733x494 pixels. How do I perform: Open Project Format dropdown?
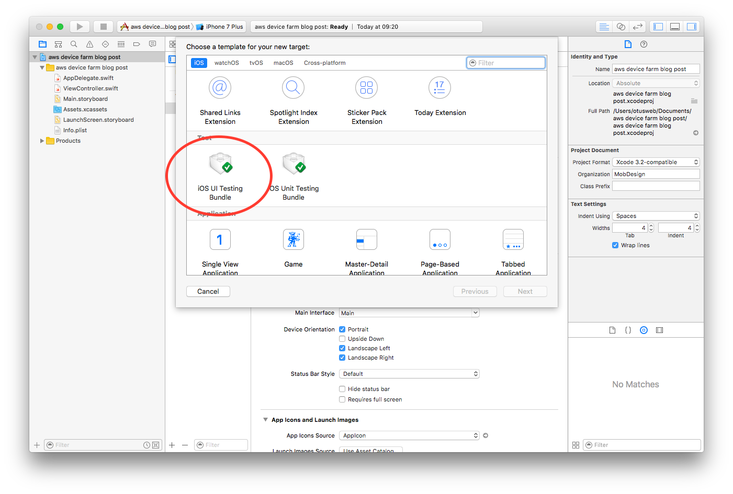tap(656, 162)
